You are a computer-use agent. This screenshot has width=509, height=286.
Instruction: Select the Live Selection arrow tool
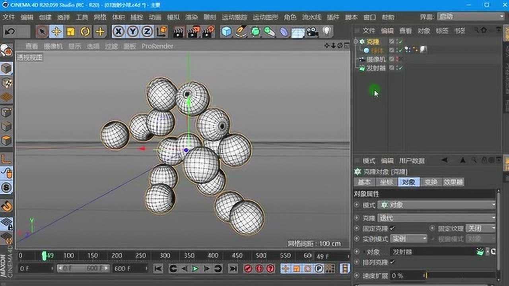42,31
